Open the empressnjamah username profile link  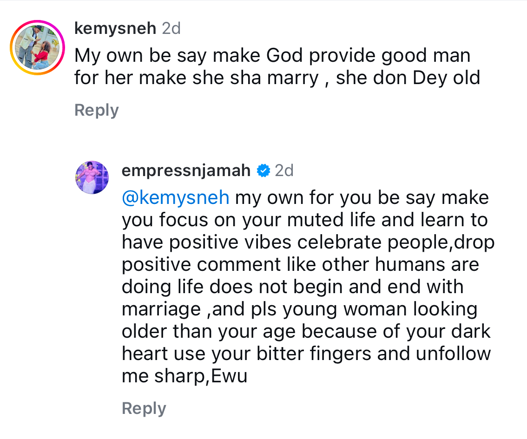(x=186, y=171)
